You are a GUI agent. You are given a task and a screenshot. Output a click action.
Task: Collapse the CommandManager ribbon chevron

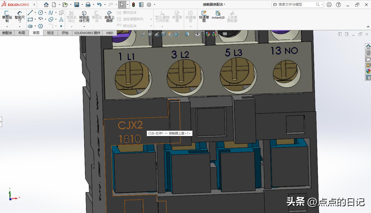(368, 27)
